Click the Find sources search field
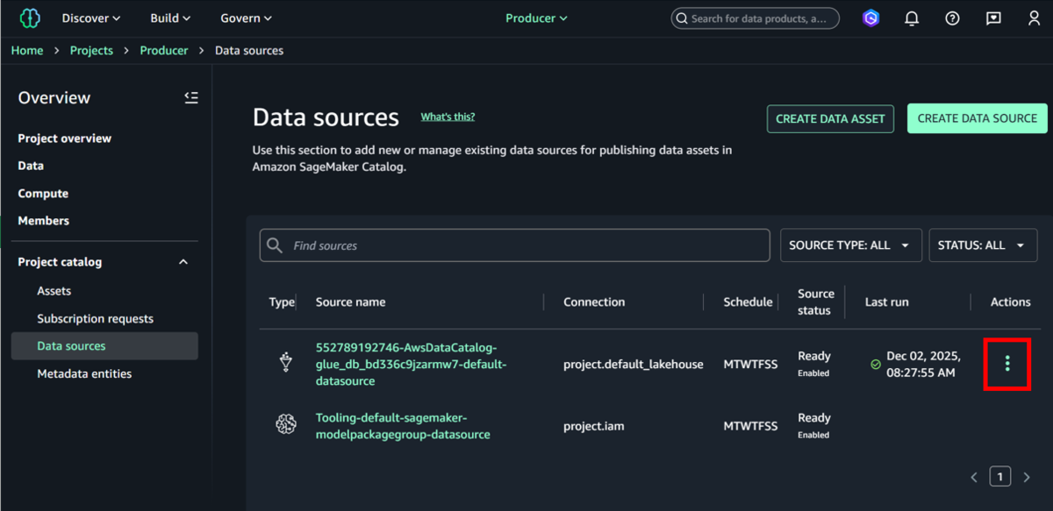 click(515, 245)
